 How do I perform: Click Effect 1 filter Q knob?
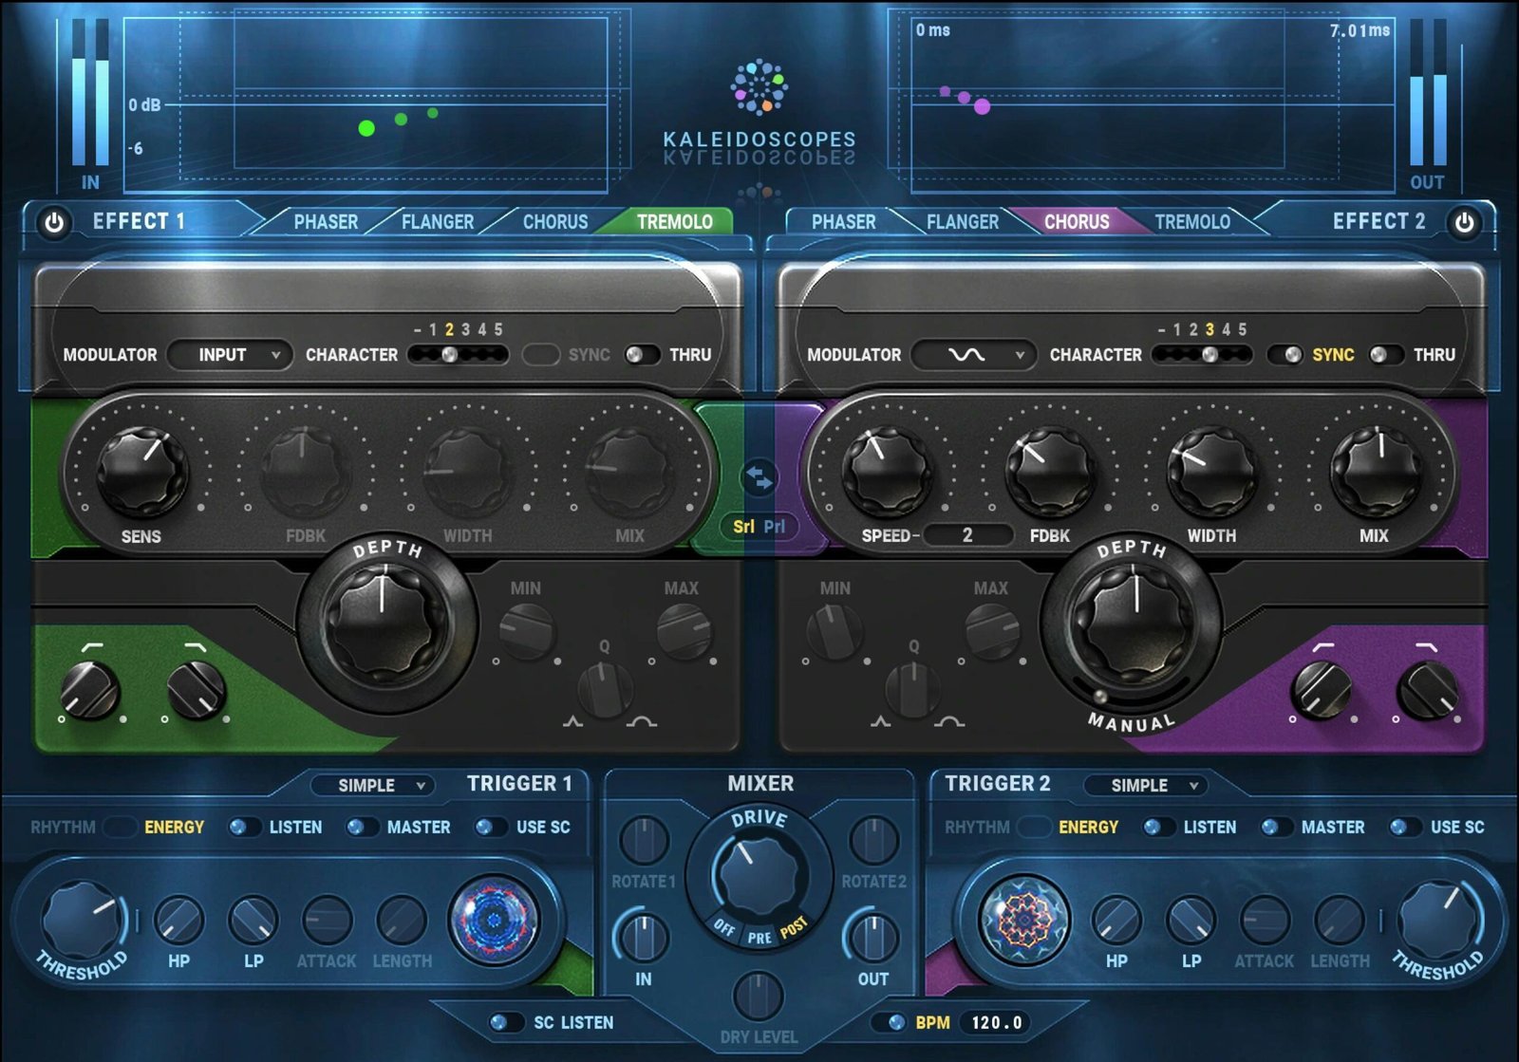click(x=606, y=690)
